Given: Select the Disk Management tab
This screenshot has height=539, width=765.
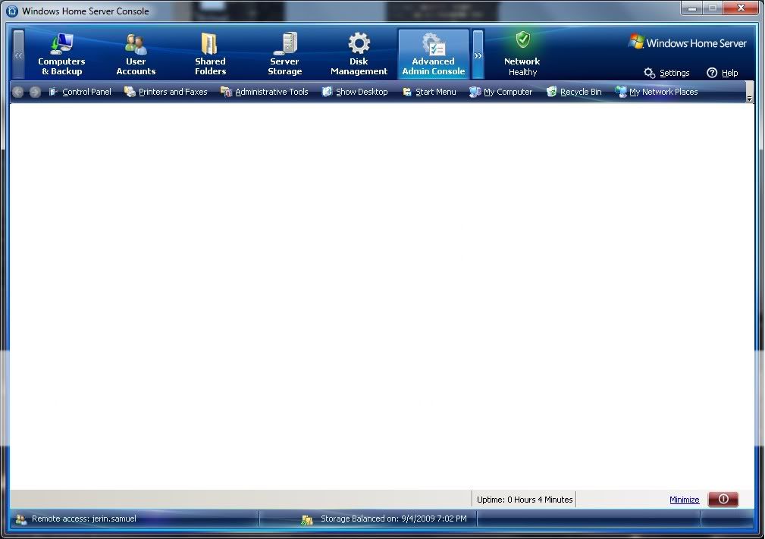Looking at the screenshot, I should tap(359, 54).
